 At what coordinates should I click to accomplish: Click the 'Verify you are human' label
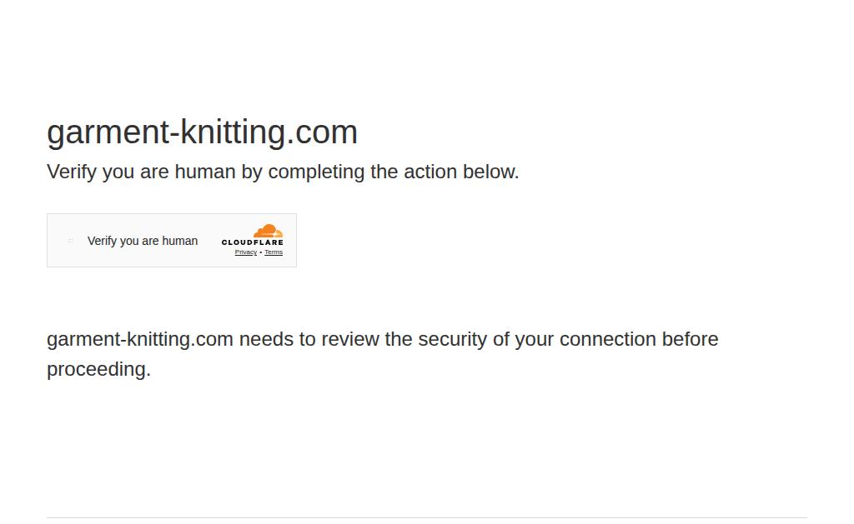coord(143,241)
